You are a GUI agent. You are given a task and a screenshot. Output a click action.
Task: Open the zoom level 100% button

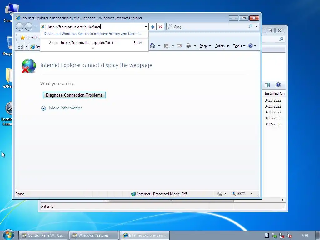(238, 193)
